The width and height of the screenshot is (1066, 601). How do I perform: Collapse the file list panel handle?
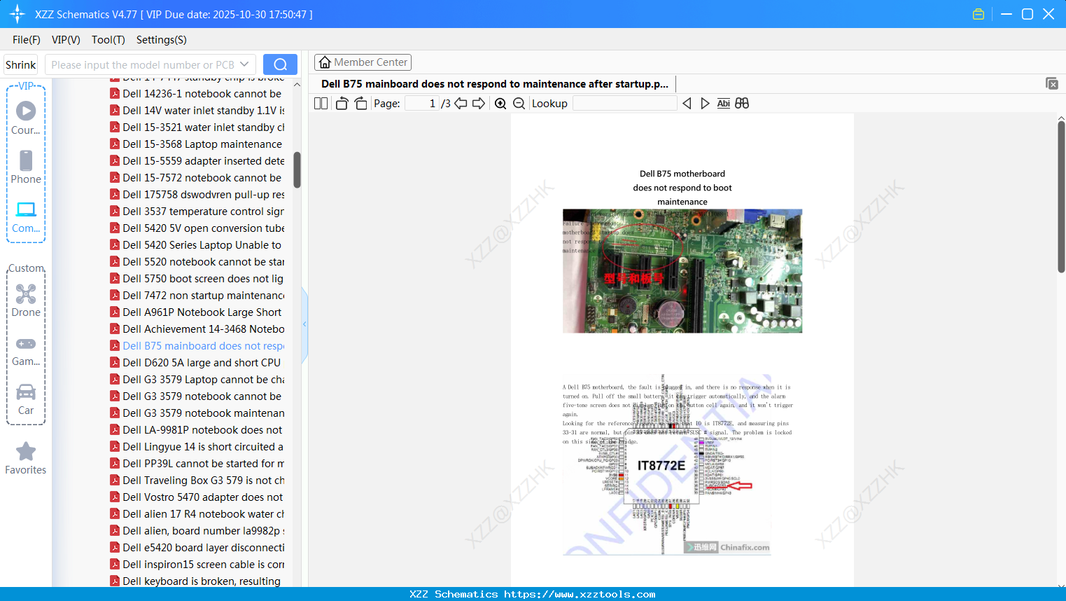304,324
